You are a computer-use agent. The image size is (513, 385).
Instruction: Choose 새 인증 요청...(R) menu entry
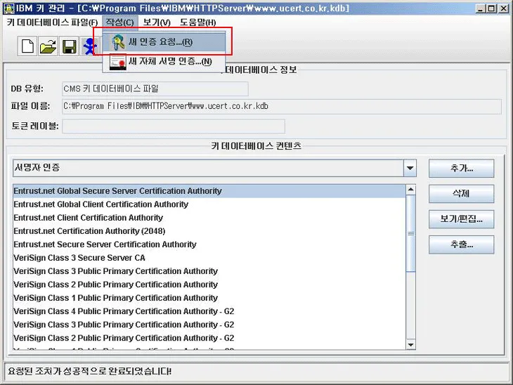click(x=164, y=42)
